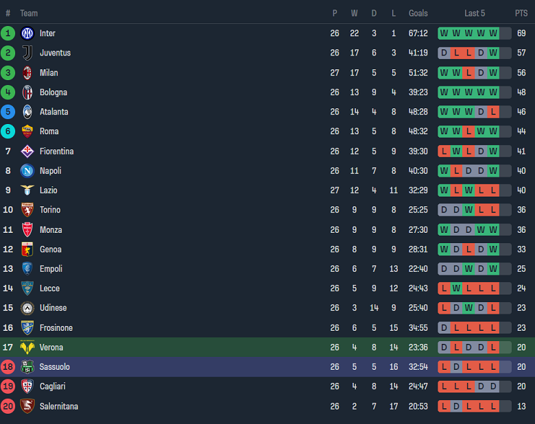Sort standings by Goals column header

pyautogui.click(x=418, y=13)
